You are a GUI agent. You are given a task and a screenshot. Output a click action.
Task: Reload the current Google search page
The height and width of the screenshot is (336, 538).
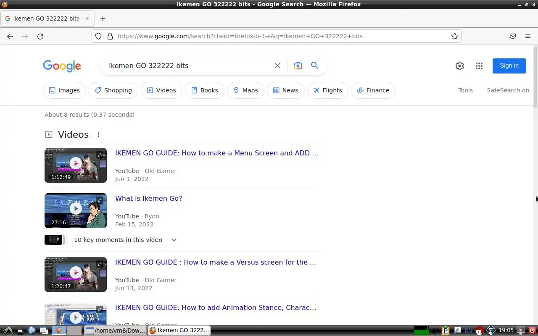(x=40, y=36)
